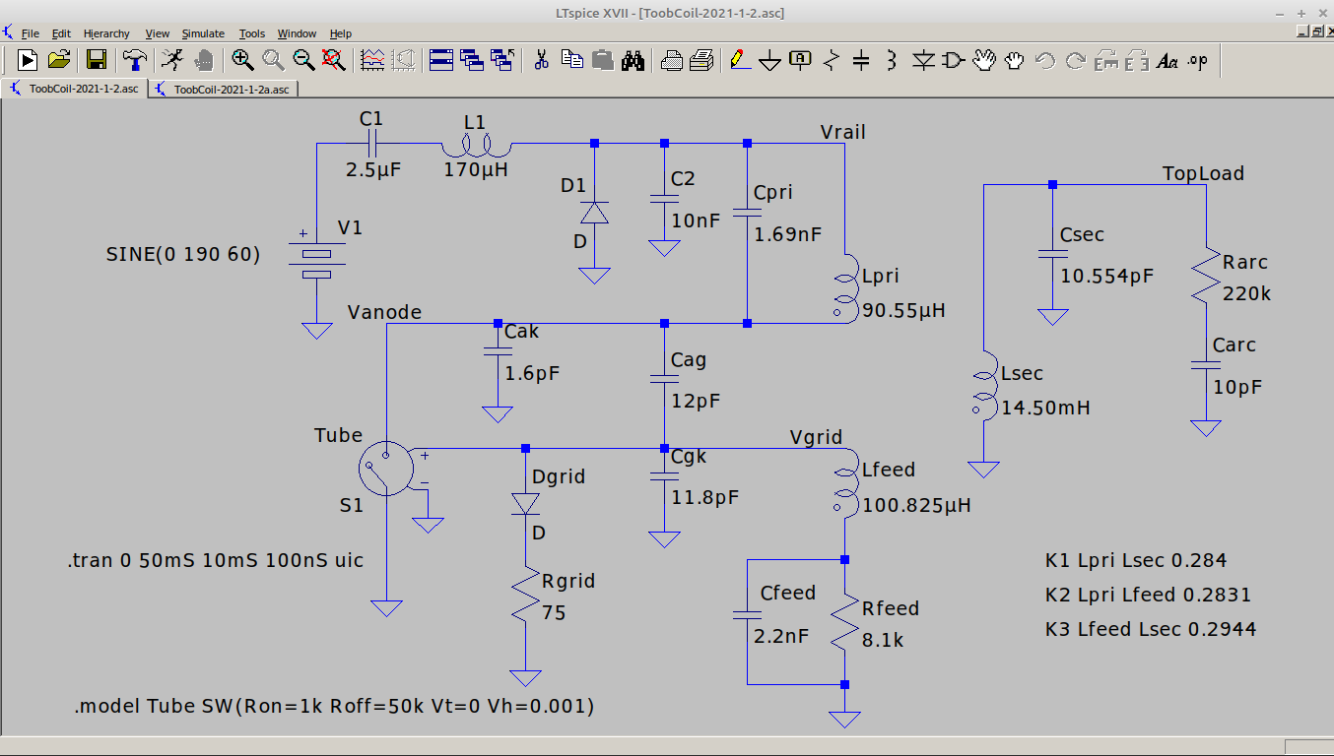1334x756 pixels.
Task: Place a Diode from the toolbar
Action: tap(923, 60)
